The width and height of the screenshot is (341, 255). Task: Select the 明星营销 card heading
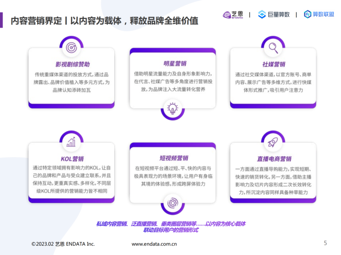pos(172,64)
